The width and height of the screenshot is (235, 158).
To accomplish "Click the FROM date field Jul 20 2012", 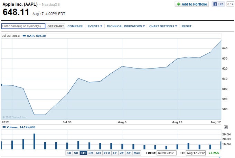I will tap(167, 153).
